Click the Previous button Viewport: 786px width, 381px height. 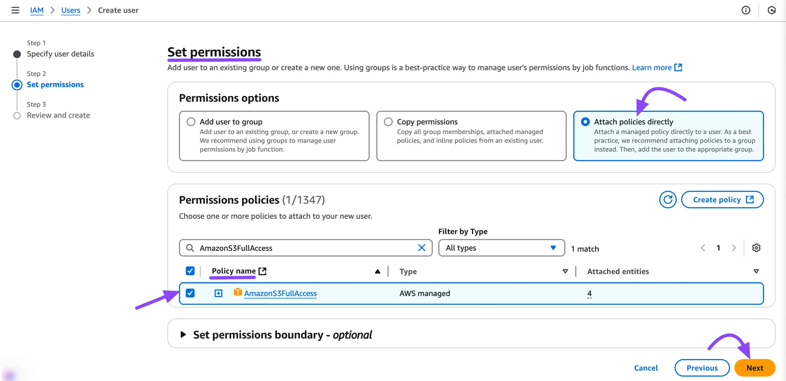(x=702, y=368)
